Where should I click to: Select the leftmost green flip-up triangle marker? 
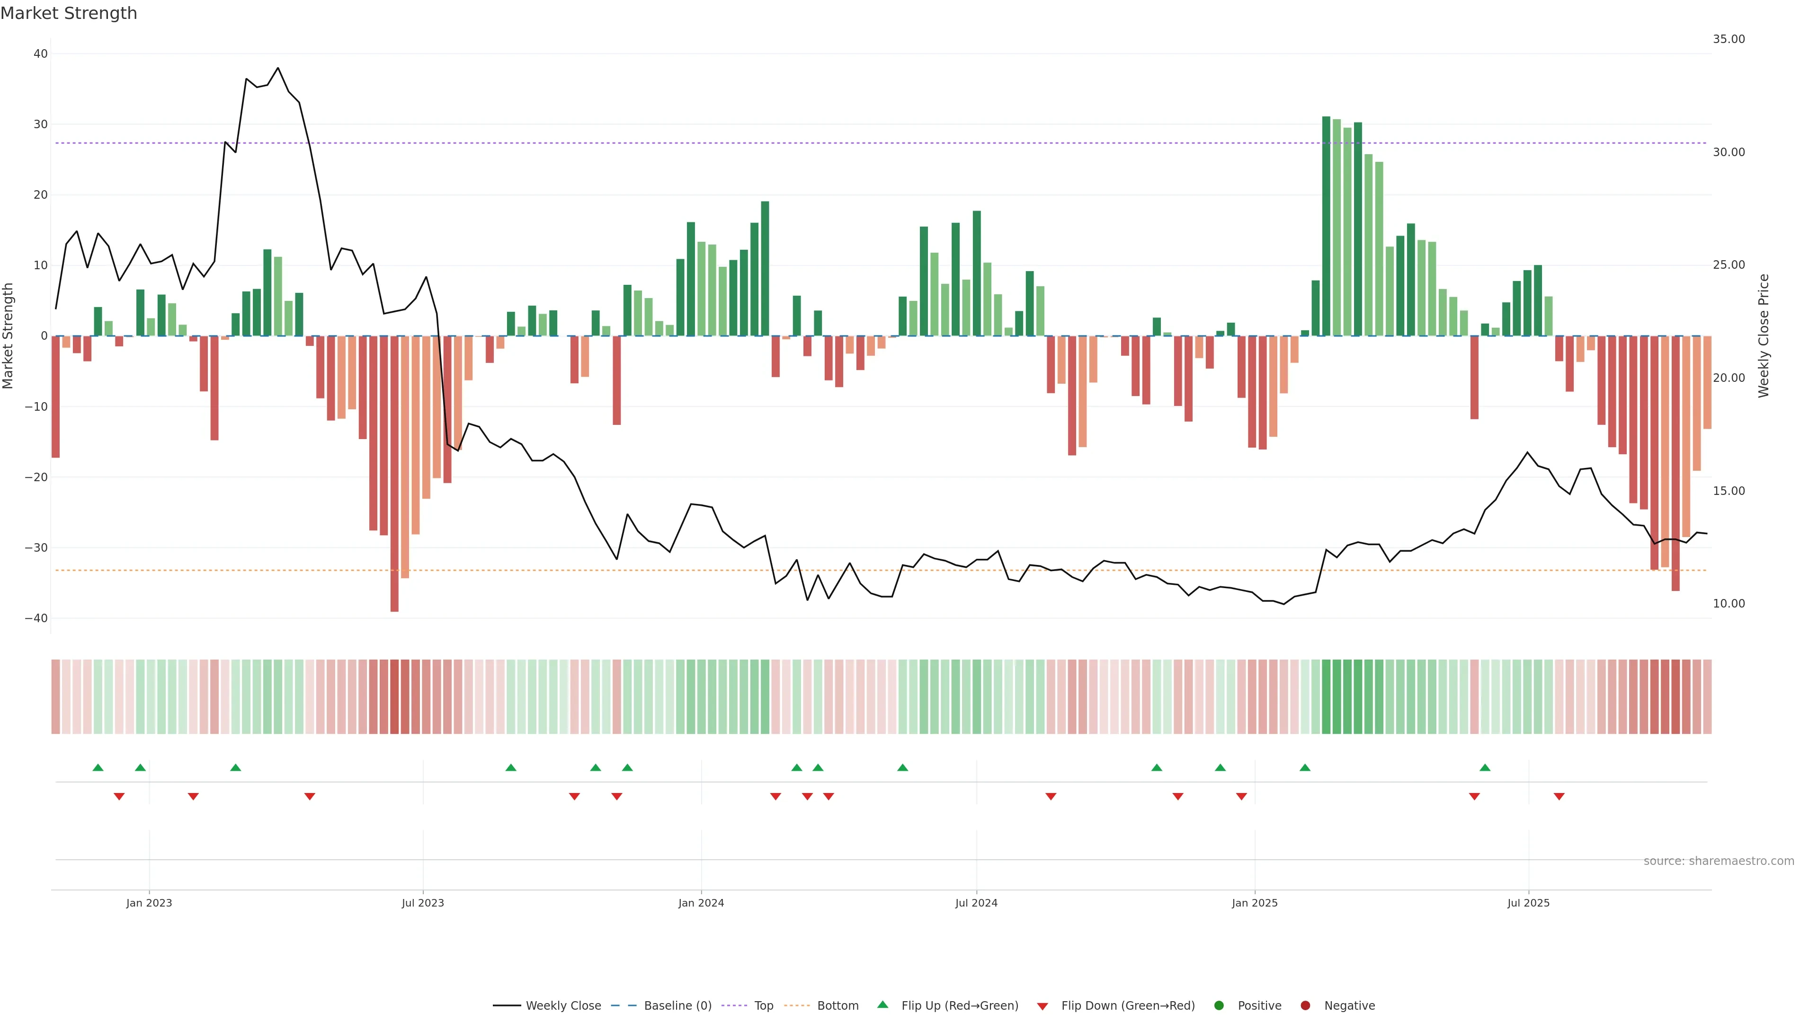click(x=98, y=767)
